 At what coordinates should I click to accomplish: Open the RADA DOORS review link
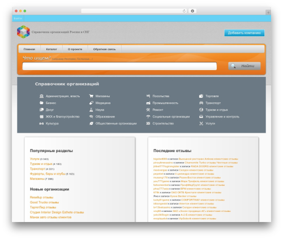212,166
